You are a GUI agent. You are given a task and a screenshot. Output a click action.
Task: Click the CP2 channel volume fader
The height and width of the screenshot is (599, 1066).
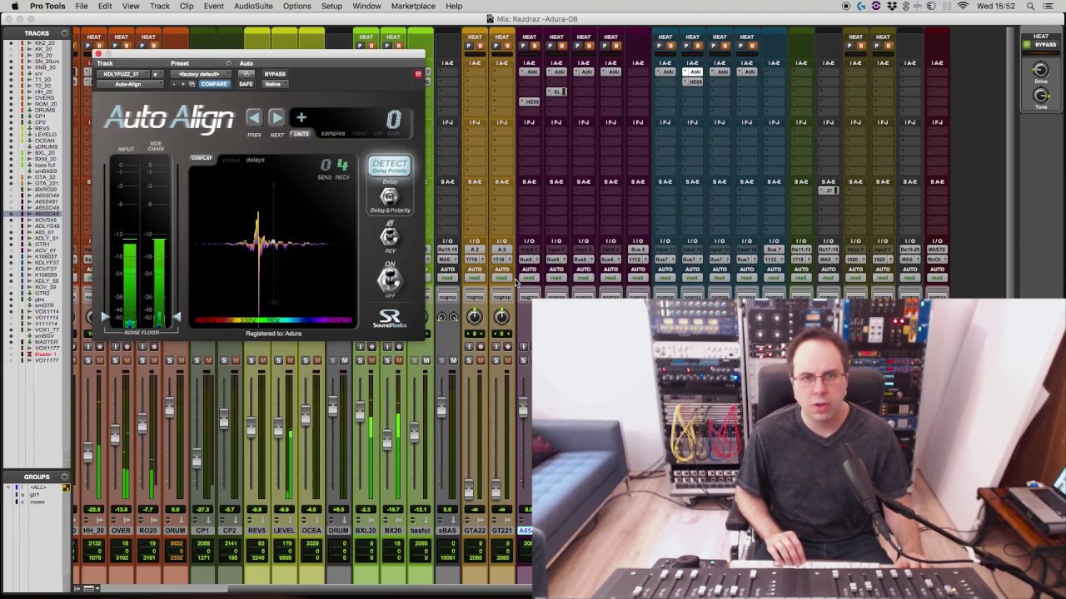click(x=224, y=420)
